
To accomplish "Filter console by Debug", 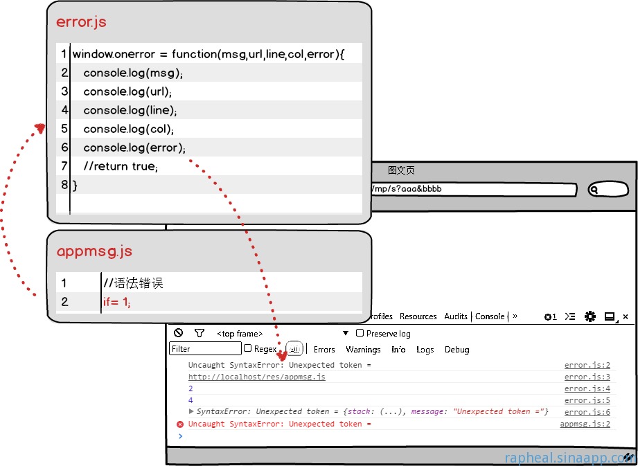I will [457, 349].
